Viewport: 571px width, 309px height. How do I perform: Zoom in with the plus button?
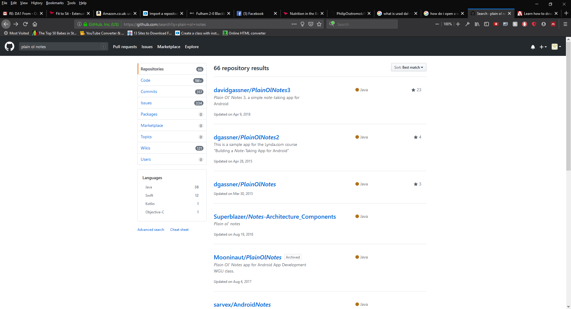click(458, 24)
